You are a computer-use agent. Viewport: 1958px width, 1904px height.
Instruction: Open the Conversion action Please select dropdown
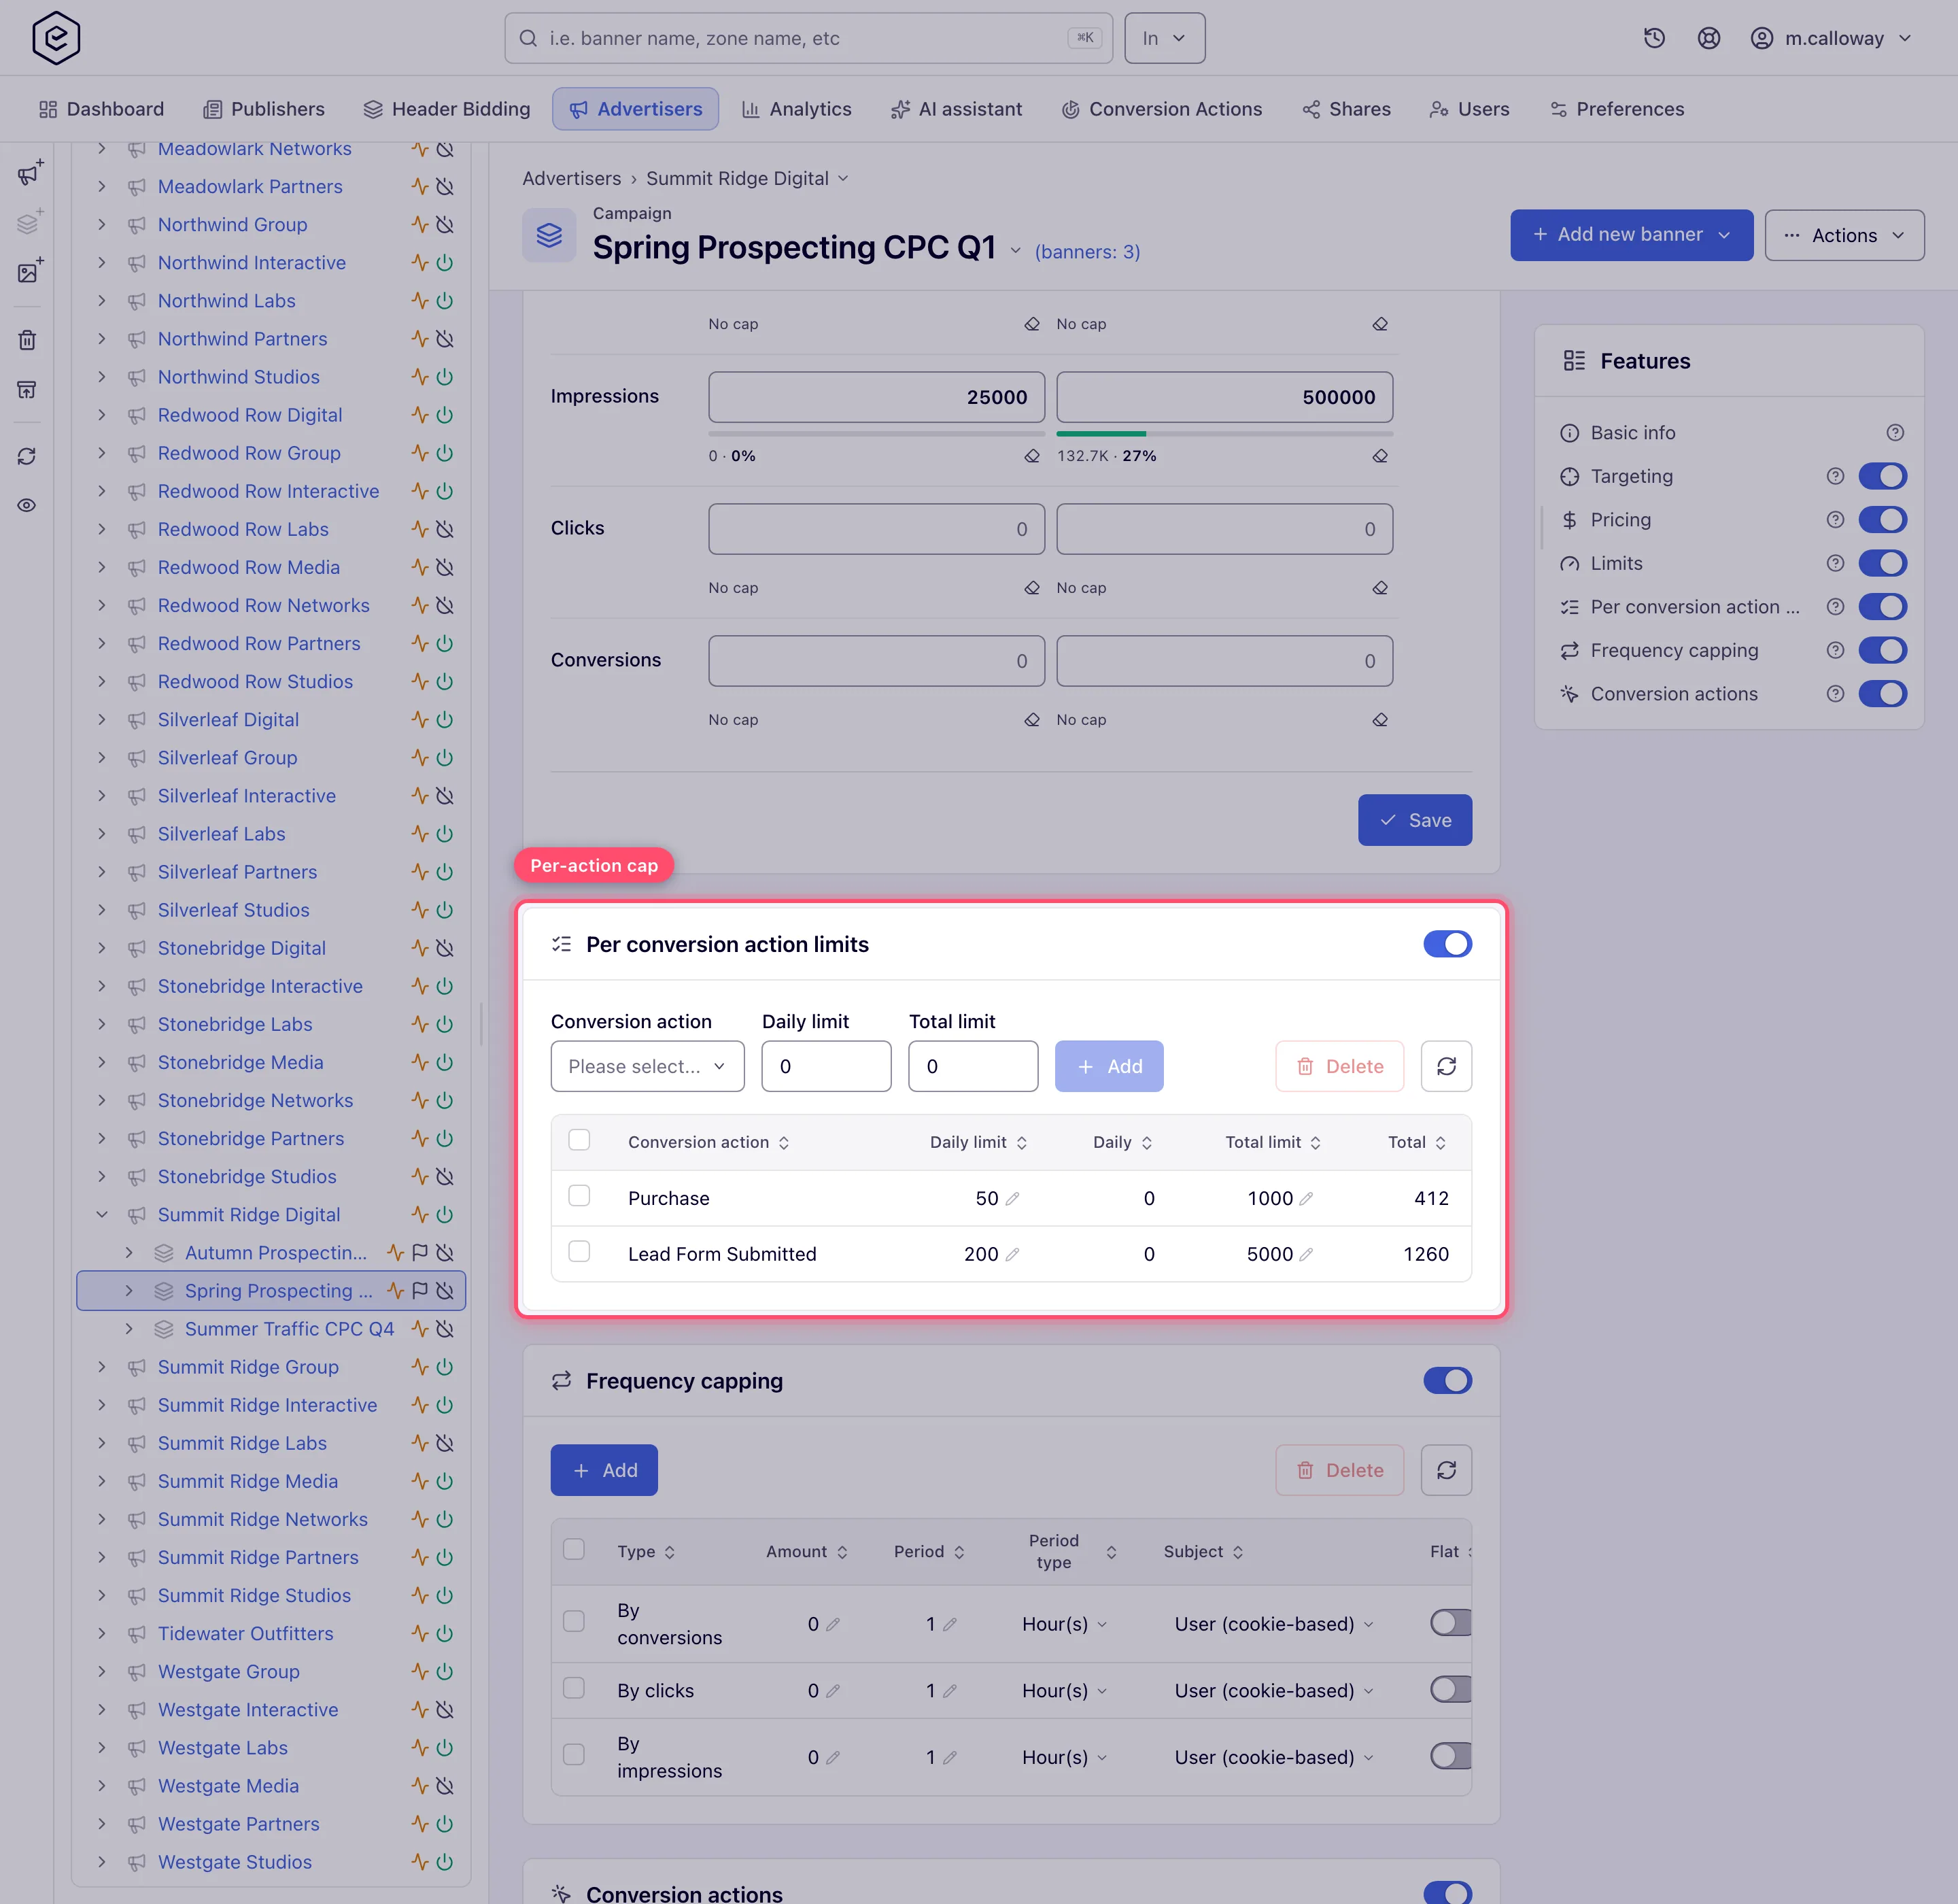(x=647, y=1066)
